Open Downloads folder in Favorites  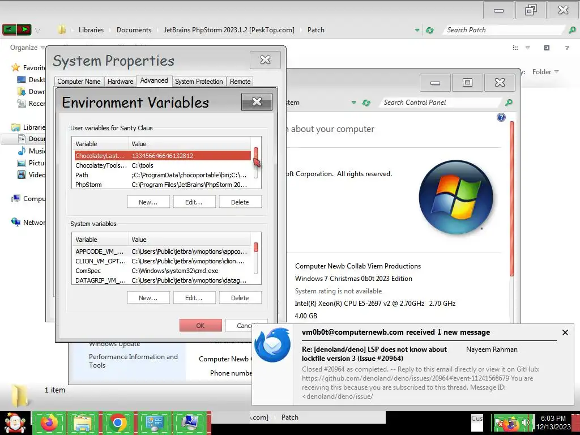pos(32,91)
